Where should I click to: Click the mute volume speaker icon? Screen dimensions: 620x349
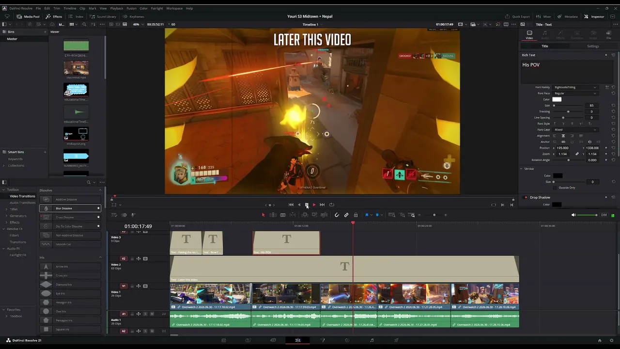[x=574, y=215]
